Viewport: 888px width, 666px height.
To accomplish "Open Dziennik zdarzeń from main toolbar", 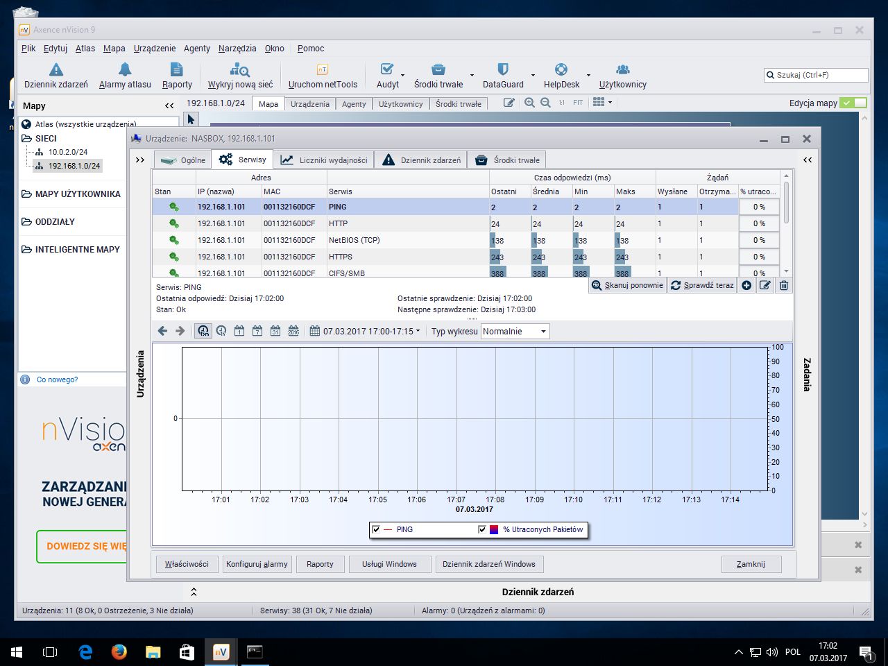I will pos(56,76).
